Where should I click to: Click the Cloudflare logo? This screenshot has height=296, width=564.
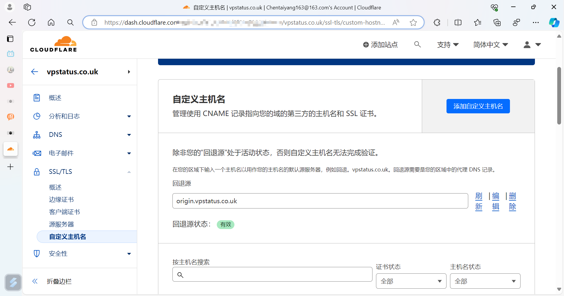53,44
